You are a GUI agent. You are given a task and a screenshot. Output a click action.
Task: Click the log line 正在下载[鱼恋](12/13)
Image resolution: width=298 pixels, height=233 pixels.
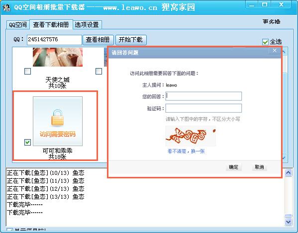[x=46, y=189]
